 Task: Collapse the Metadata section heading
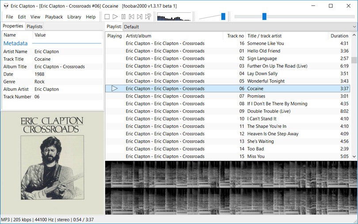click(x=15, y=43)
